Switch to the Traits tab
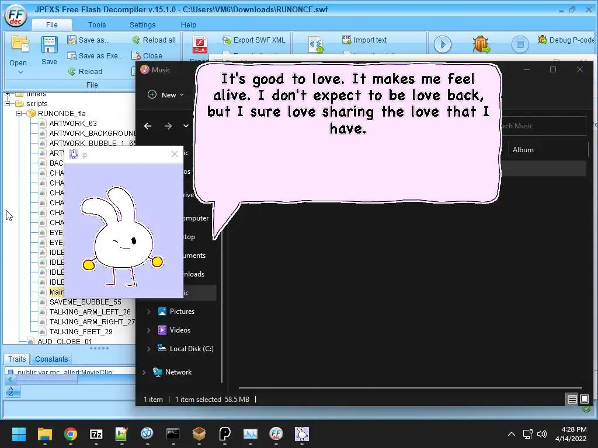Viewport: 598px width, 448px height. [17, 359]
